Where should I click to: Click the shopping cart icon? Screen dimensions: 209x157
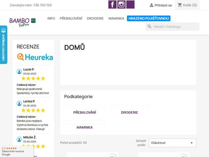(x=180, y=5)
